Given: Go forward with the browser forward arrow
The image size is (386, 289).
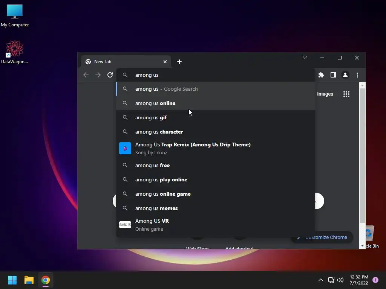Looking at the screenshot, I should click(98, 75).
